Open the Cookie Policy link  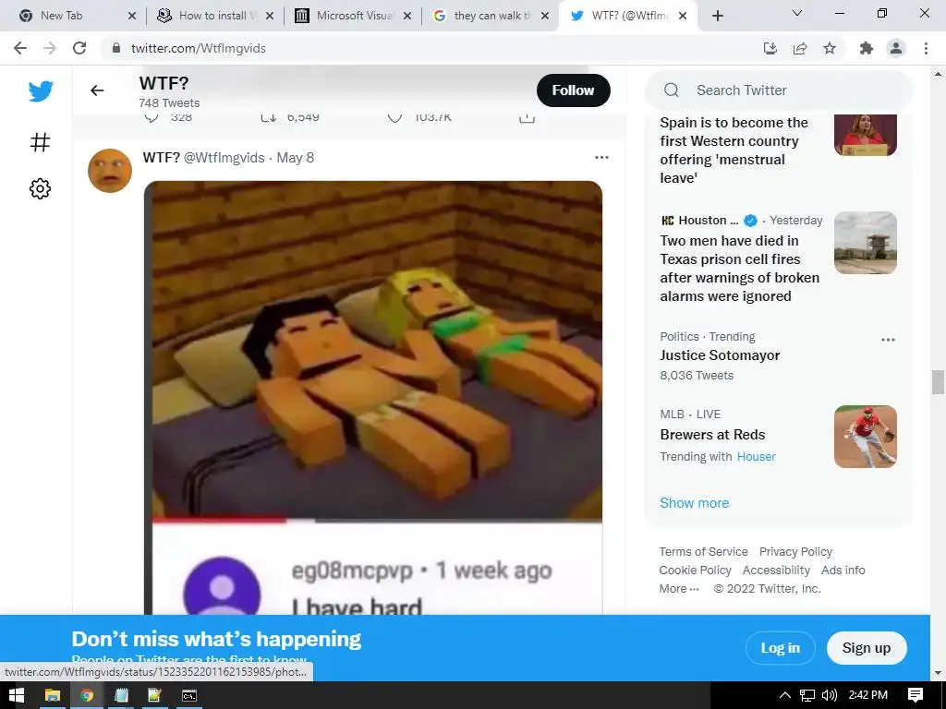695,571
